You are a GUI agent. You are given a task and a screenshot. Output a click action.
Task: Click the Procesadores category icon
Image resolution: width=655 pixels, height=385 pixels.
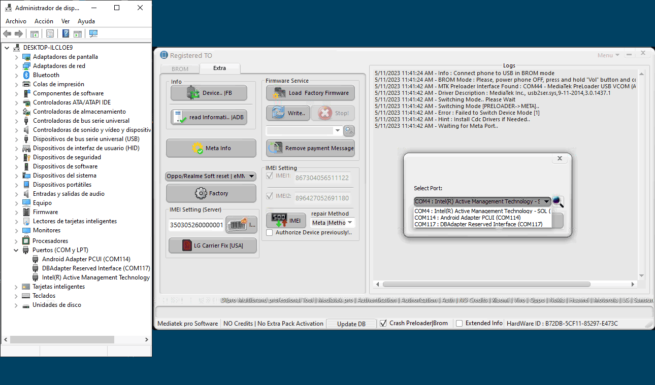pyautogui.click(x=26, y=241)
